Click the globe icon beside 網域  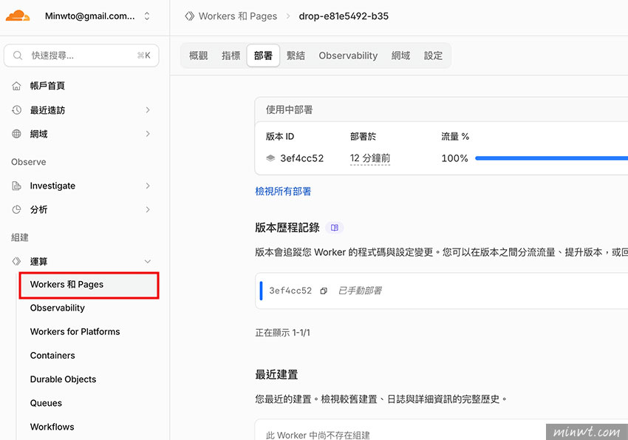click(x=16, y=134)
